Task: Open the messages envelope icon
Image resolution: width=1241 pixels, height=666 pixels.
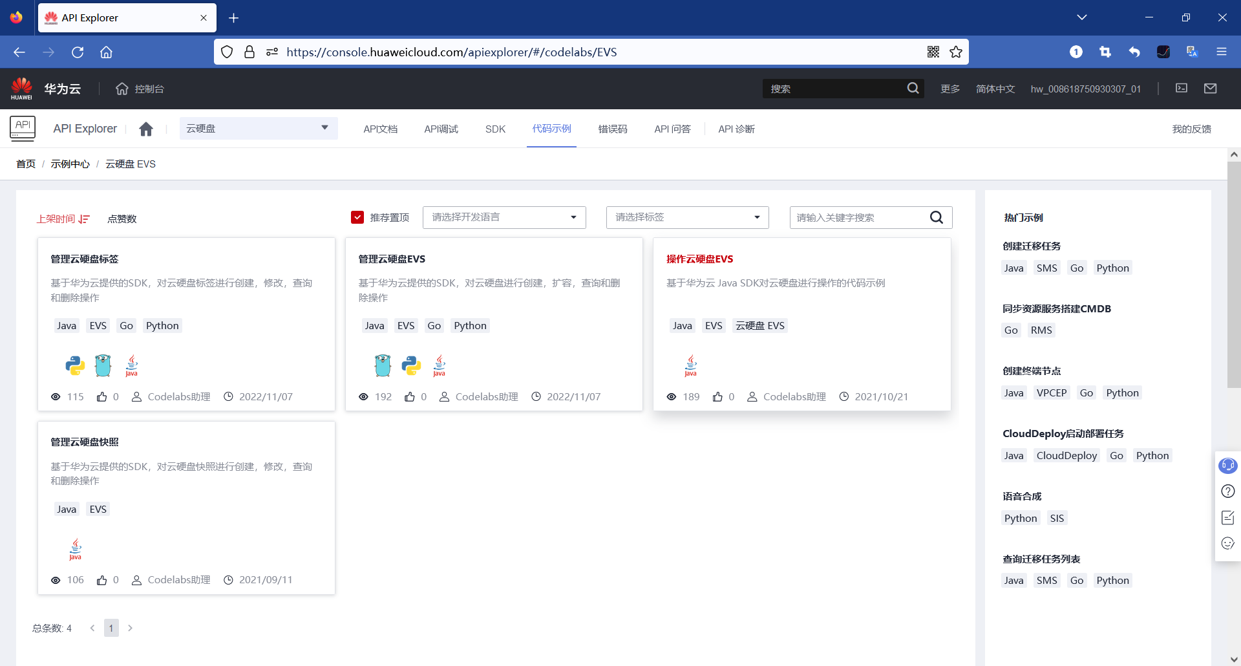Action: (1211, 88)
